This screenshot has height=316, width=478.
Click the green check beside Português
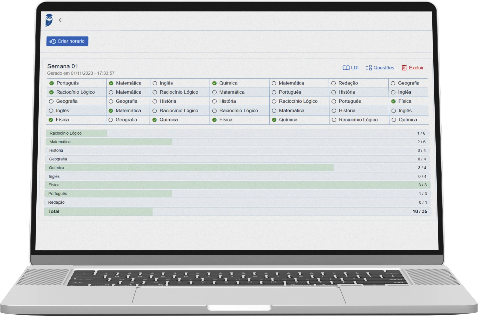(x=52, y=83)
